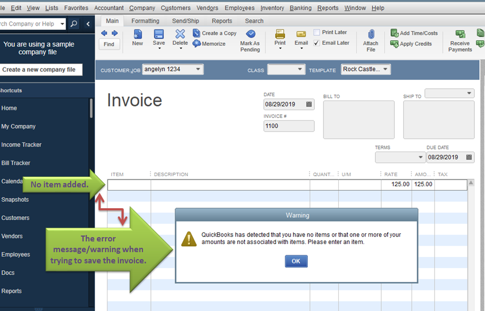Screen dimensions: 485x311
Task: Expand the Email button dropdown arrow
Action: (301, 49)
